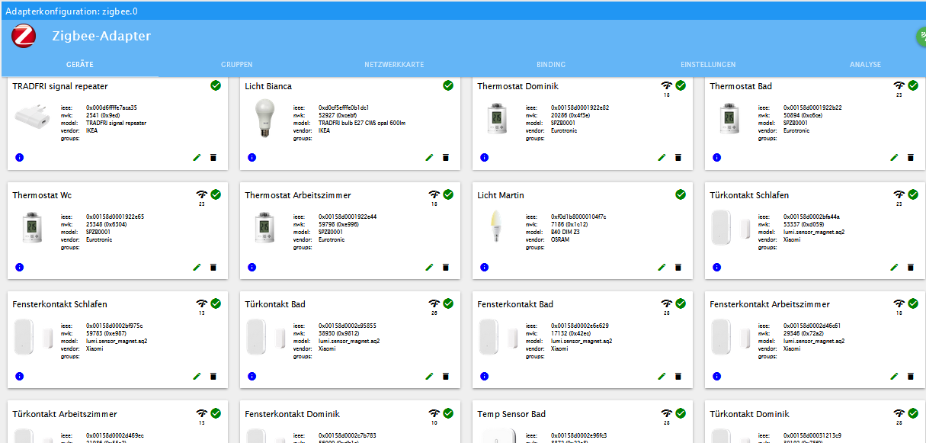Viewport: 926px width, 443px height.
Task: Open info for Licht Bianca
Action: 252,158
